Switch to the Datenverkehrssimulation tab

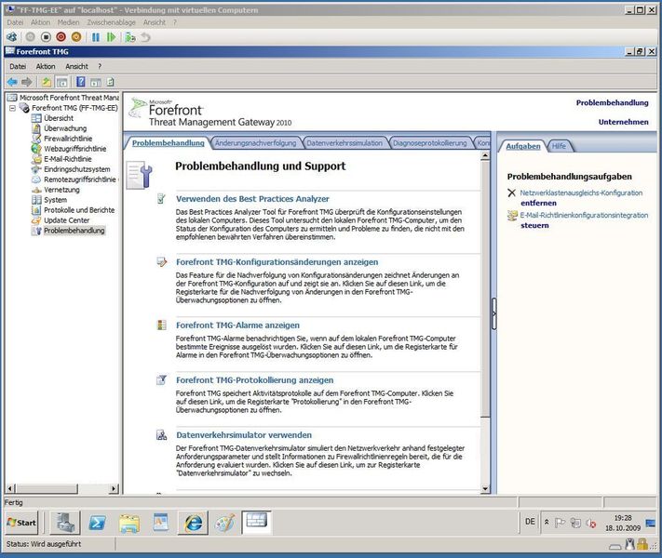(x=345, y=143)
